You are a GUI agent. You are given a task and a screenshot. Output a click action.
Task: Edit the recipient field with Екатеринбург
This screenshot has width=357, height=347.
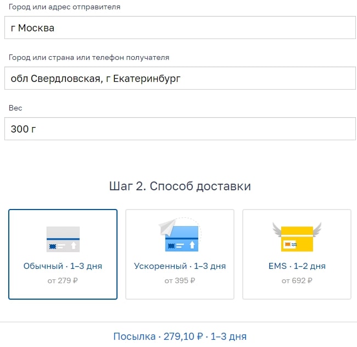coord(180,78)
